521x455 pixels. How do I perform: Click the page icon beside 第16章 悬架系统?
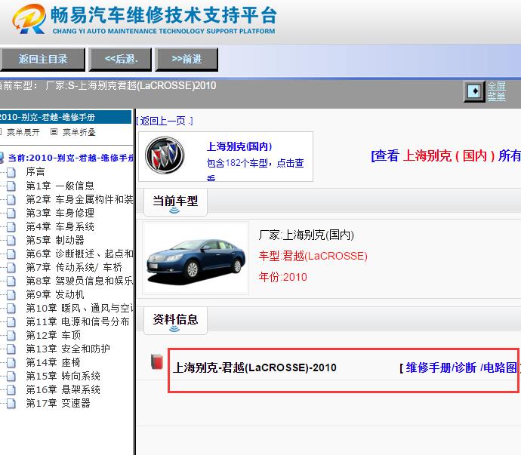coord(11,390)
